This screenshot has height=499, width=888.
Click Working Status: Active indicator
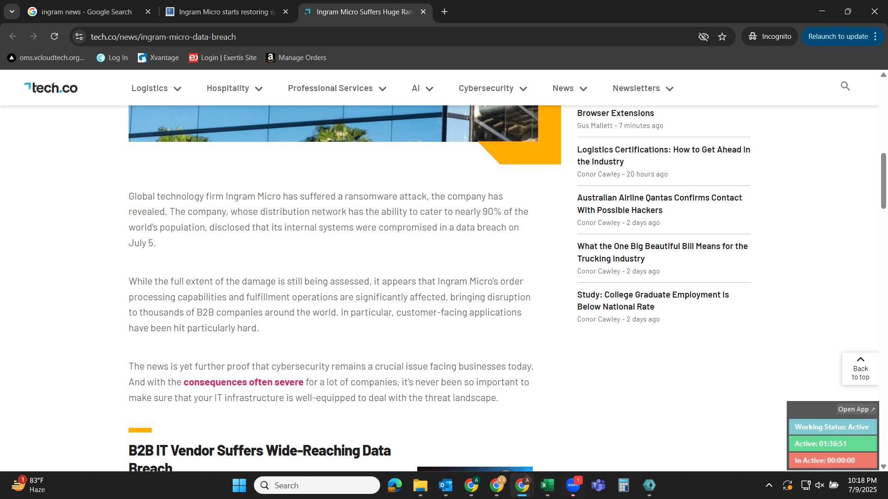tap(832, 427)
